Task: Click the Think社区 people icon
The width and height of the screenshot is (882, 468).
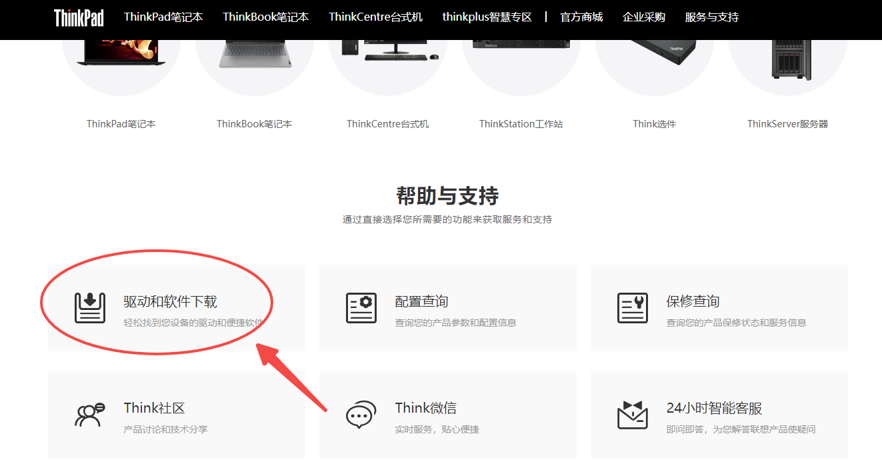Action: tap(90, 415)
